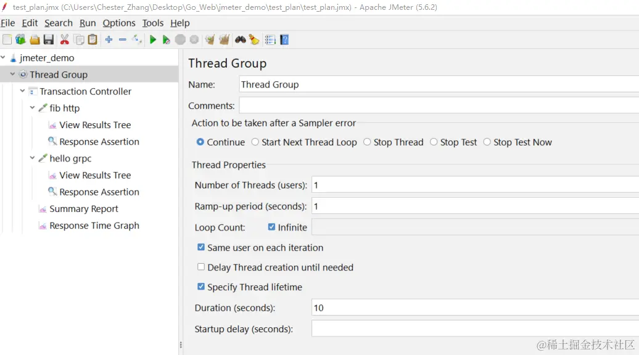Enable Delay Thread creation until needed
Image resolution: width=639 pixels, height=355 pixels.
[x=201, y=267]
